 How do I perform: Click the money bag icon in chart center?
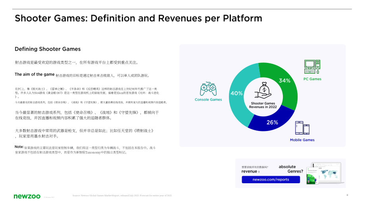pyautogui.click(x=263, y=91)
